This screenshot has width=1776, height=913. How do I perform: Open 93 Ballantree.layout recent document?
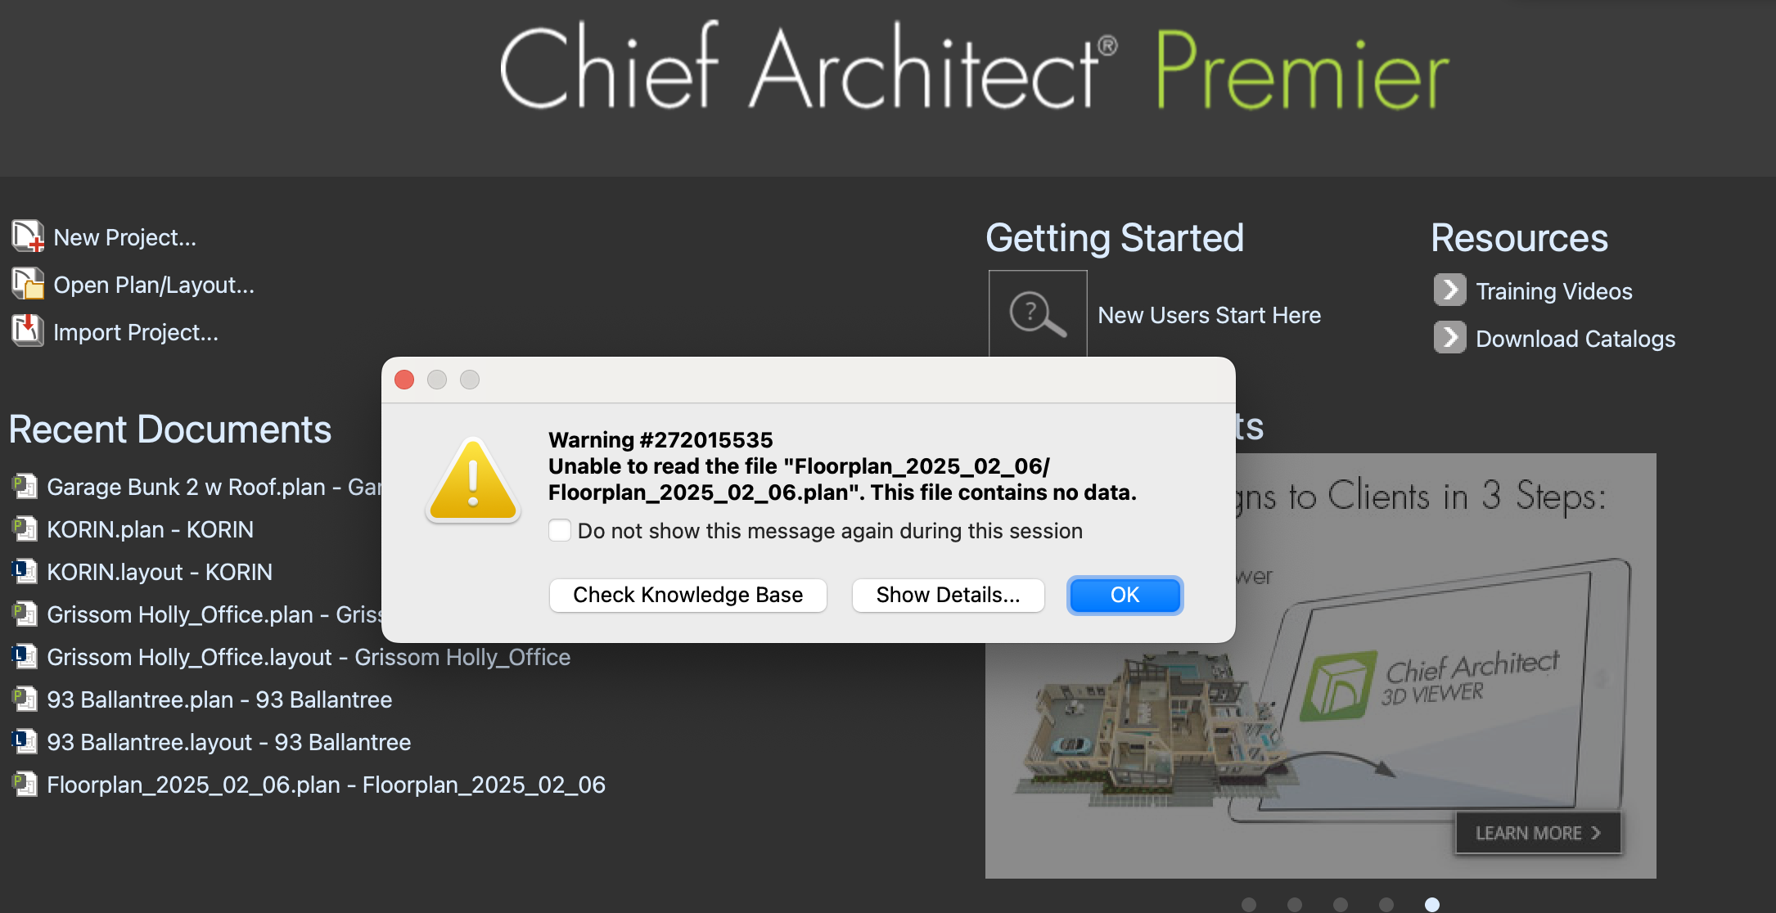(229, 742)
